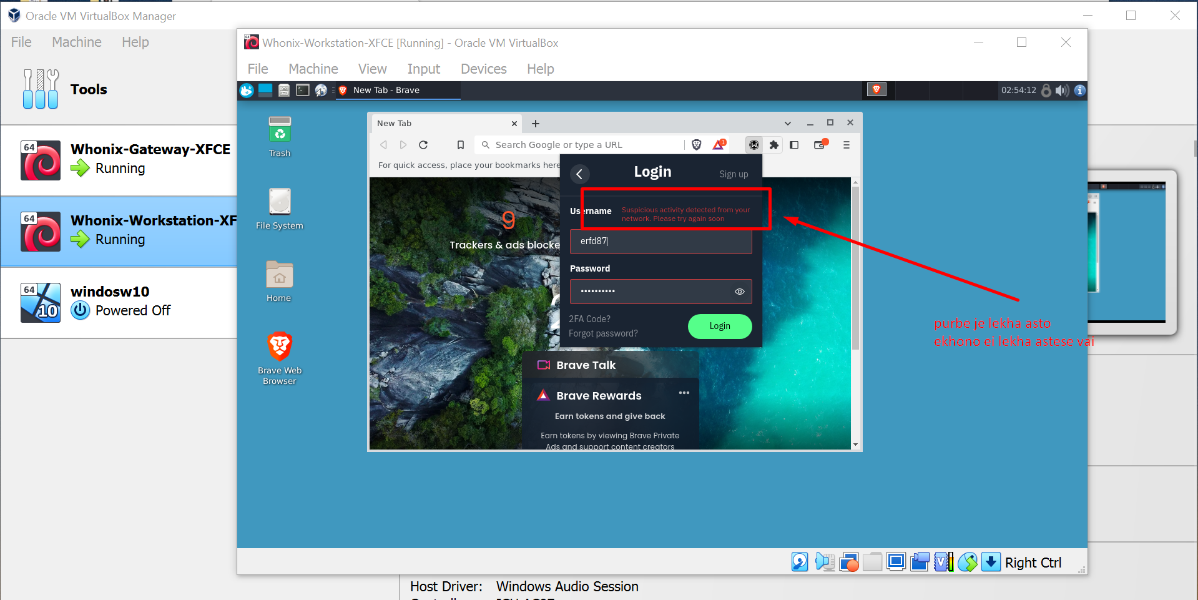Open Help menu in VirtualBox Manager
Viewport: 1198px width, 600px height.
tap(135, 42)
